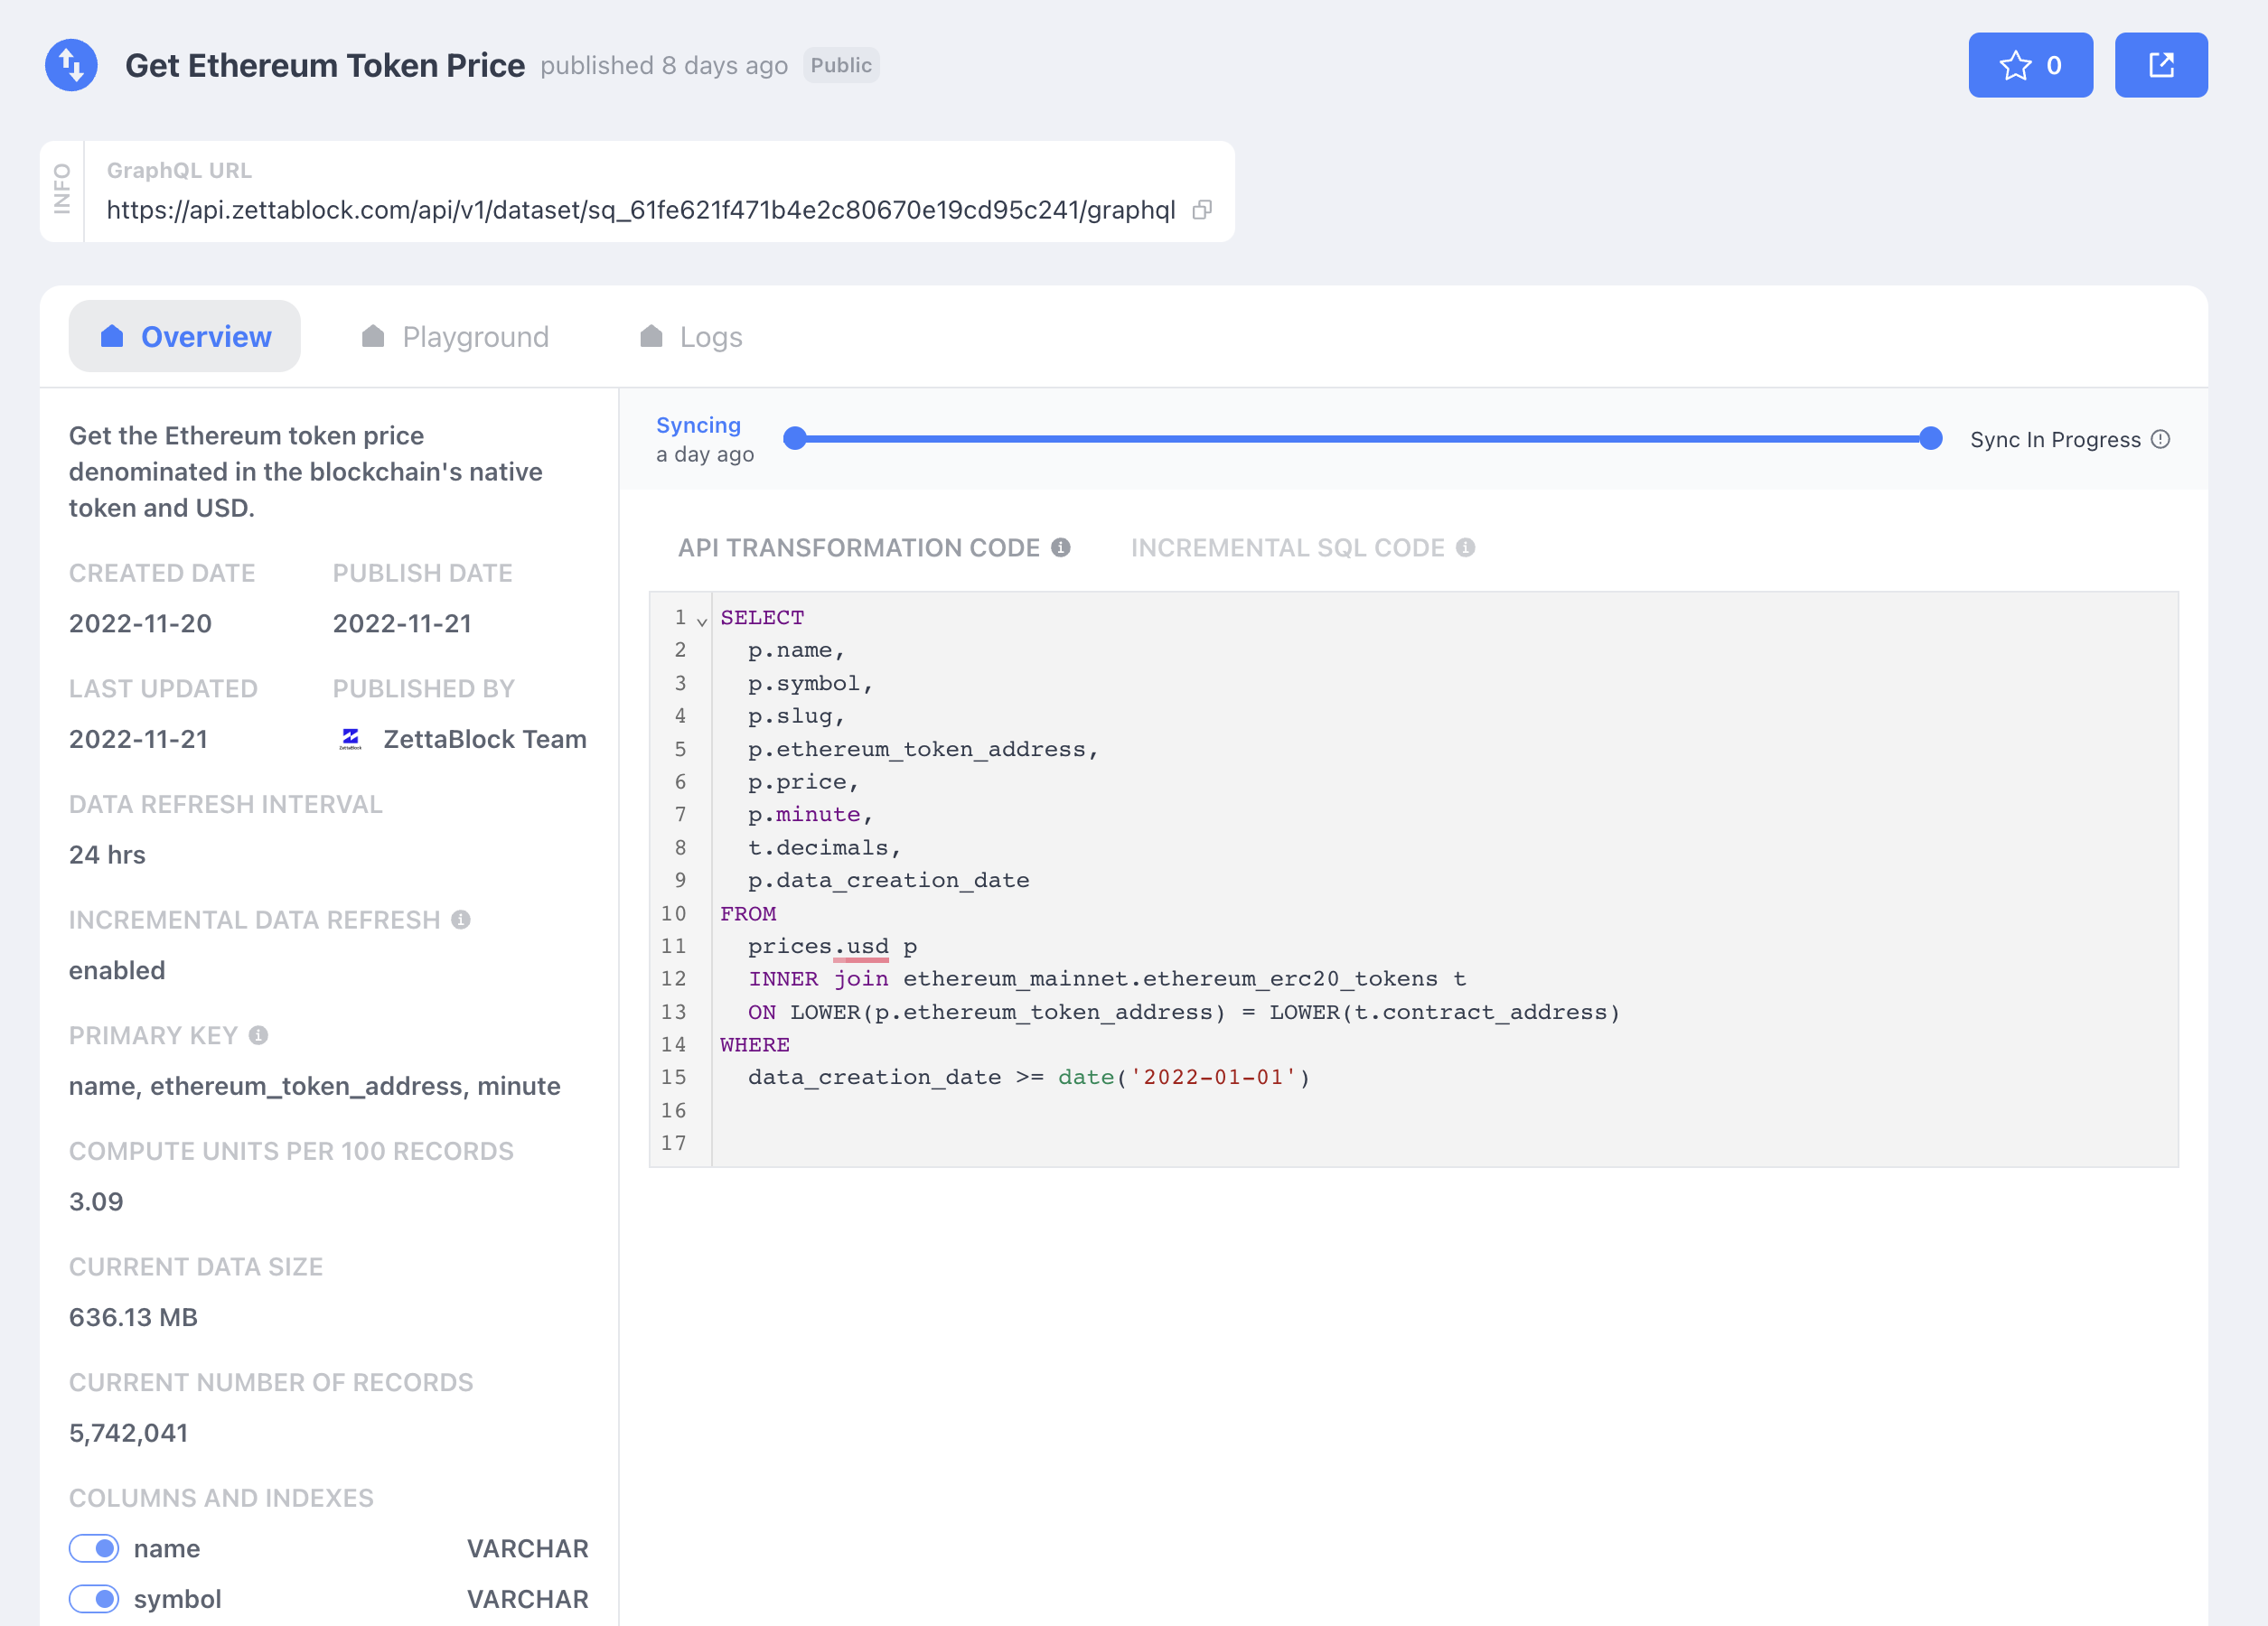The width and height of the screenshot is (2268, 1626).
Task: Copy the GraphQL URL with copy icon
Action: pyautogui.click(x=1202, y=210)
